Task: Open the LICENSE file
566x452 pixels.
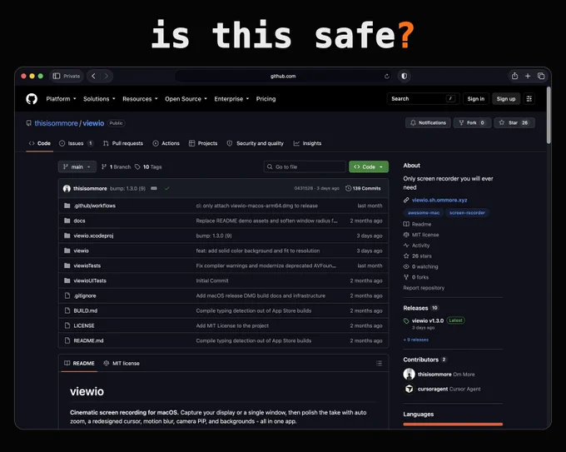Action: point(84,325)
